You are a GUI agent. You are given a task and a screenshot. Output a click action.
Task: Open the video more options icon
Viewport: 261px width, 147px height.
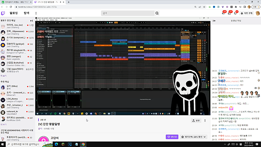[205, 120]
